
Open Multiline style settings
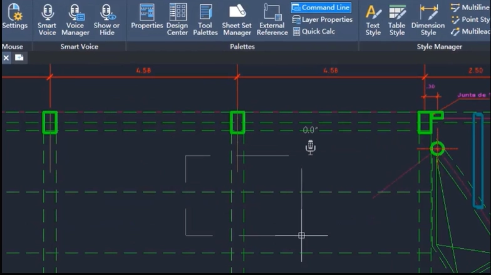[x=470, y=7]
